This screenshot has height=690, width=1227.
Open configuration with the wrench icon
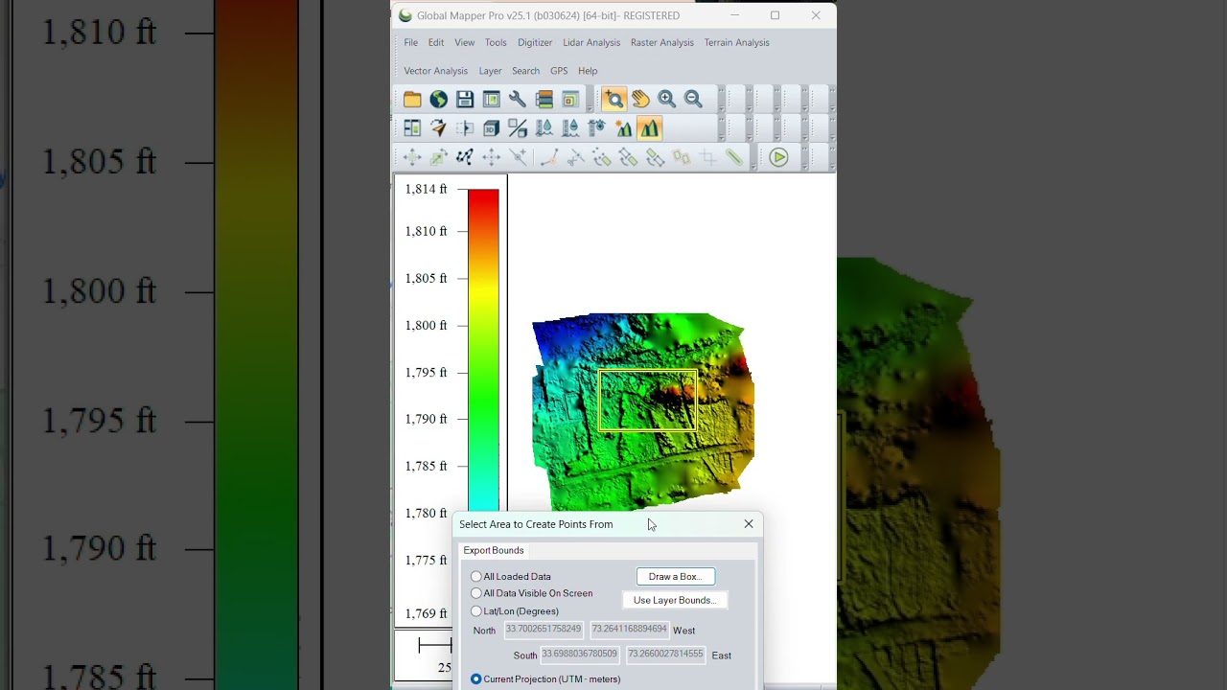pos(518,100)
